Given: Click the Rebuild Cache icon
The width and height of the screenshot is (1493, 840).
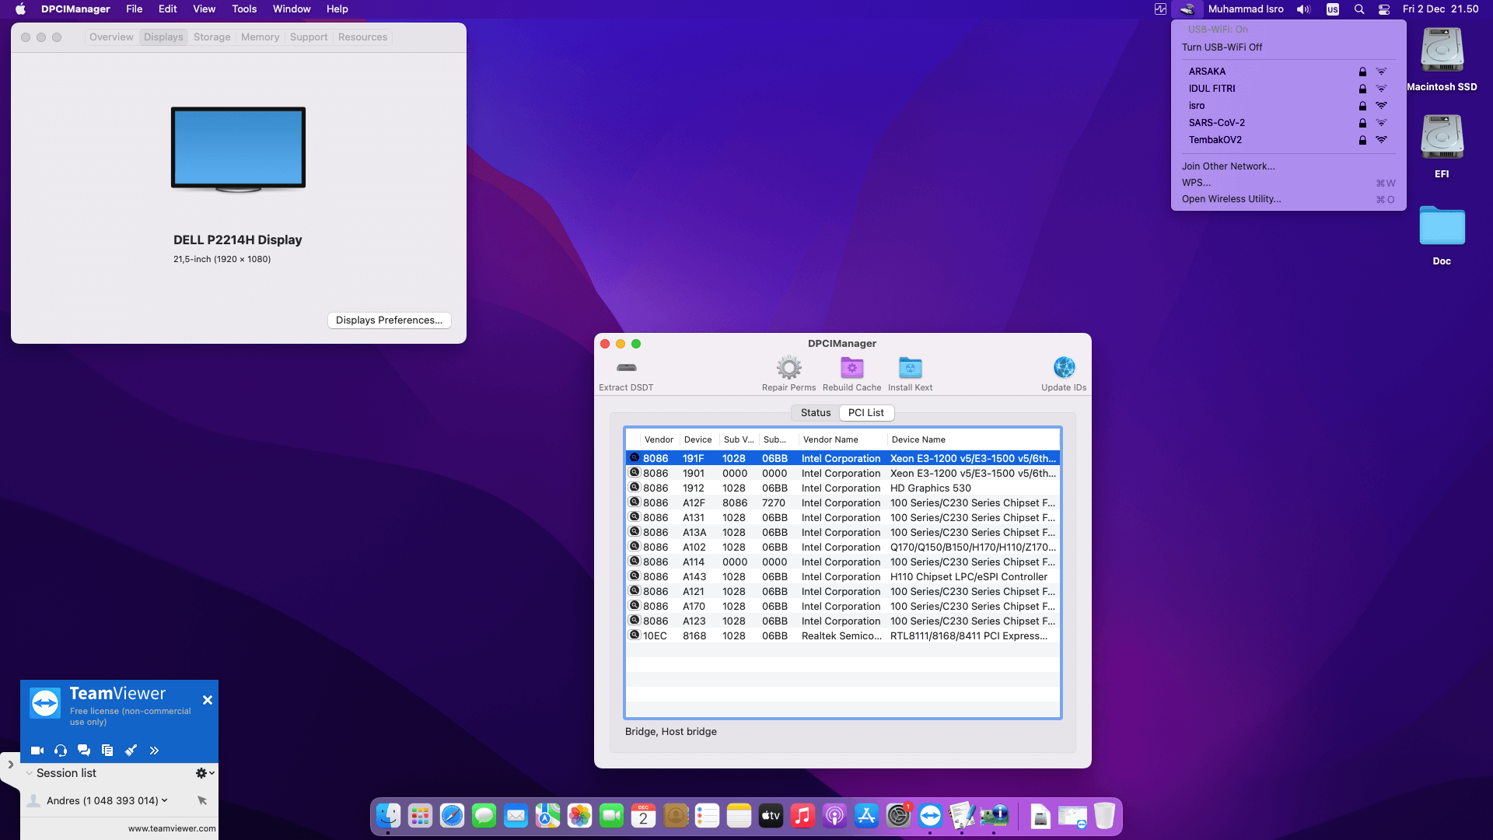Looking at the screenshot, I should pyautogui.click(x=851, y=368).
